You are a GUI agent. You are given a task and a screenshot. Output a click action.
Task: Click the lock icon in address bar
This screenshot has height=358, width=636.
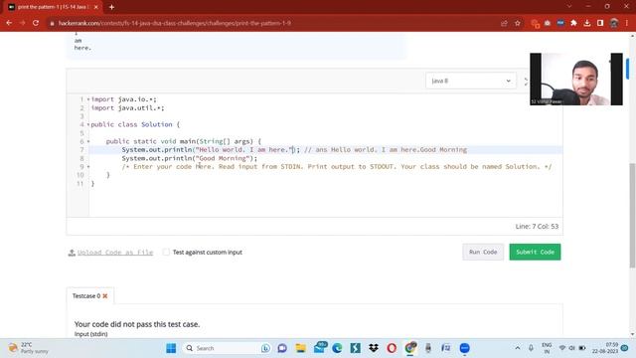click(52, 24)
